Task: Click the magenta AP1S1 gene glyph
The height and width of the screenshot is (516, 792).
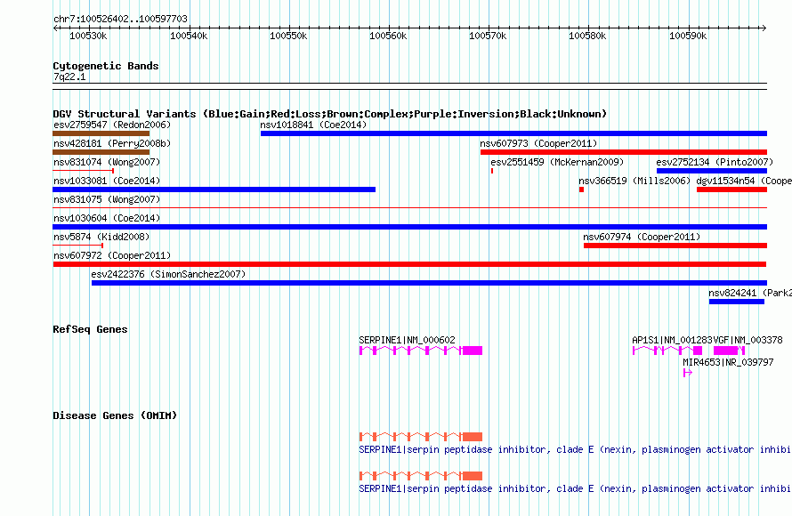Action: point(667,351)
